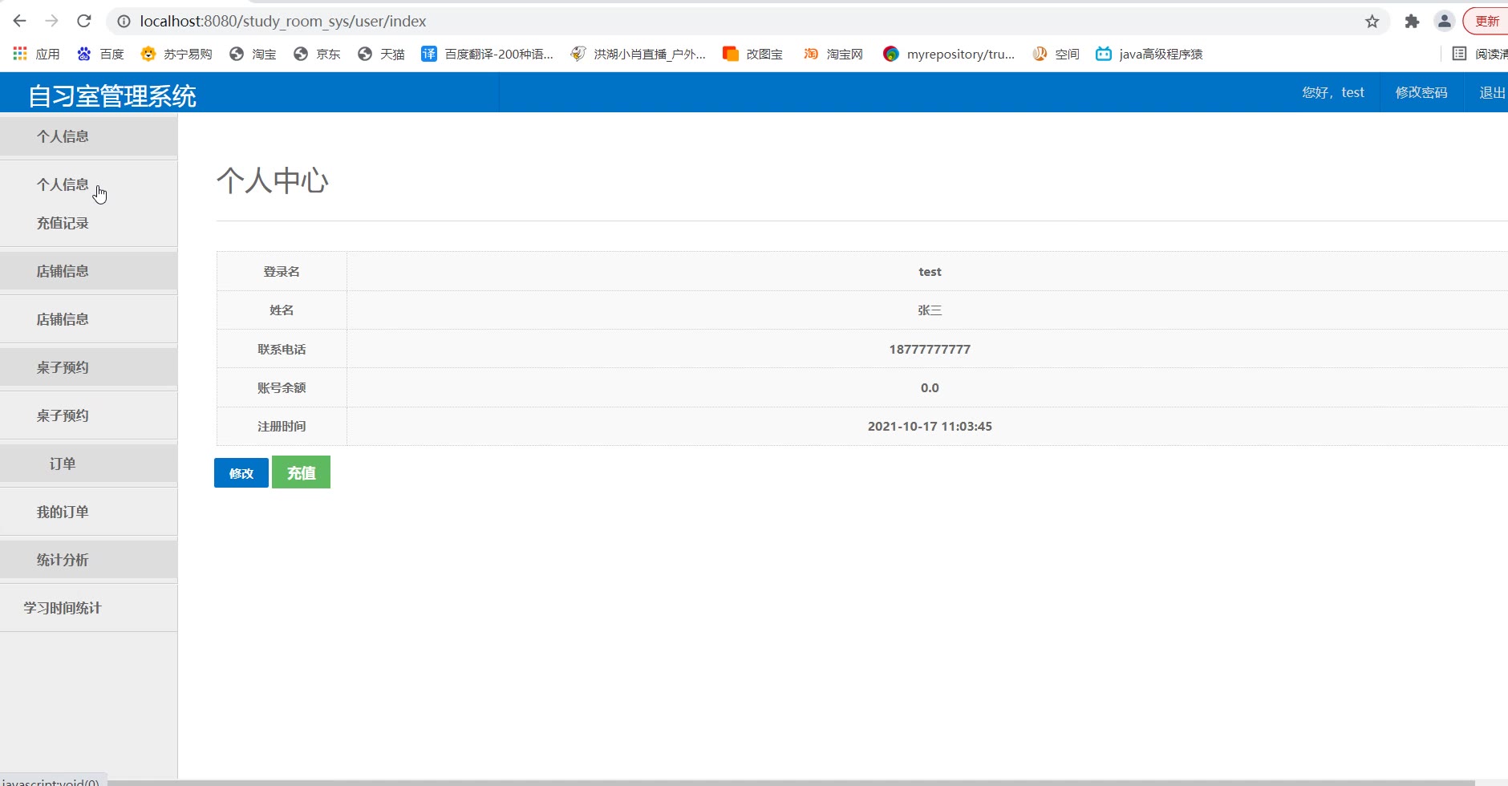
Task: Open the 空间 bookmark
Action: (1056, 54)
